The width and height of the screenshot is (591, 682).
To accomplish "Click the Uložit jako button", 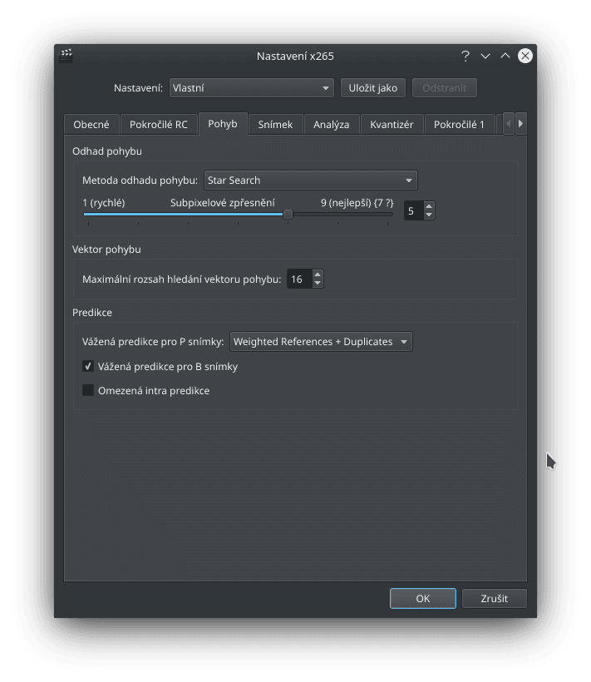I will (x=373, y=88).
